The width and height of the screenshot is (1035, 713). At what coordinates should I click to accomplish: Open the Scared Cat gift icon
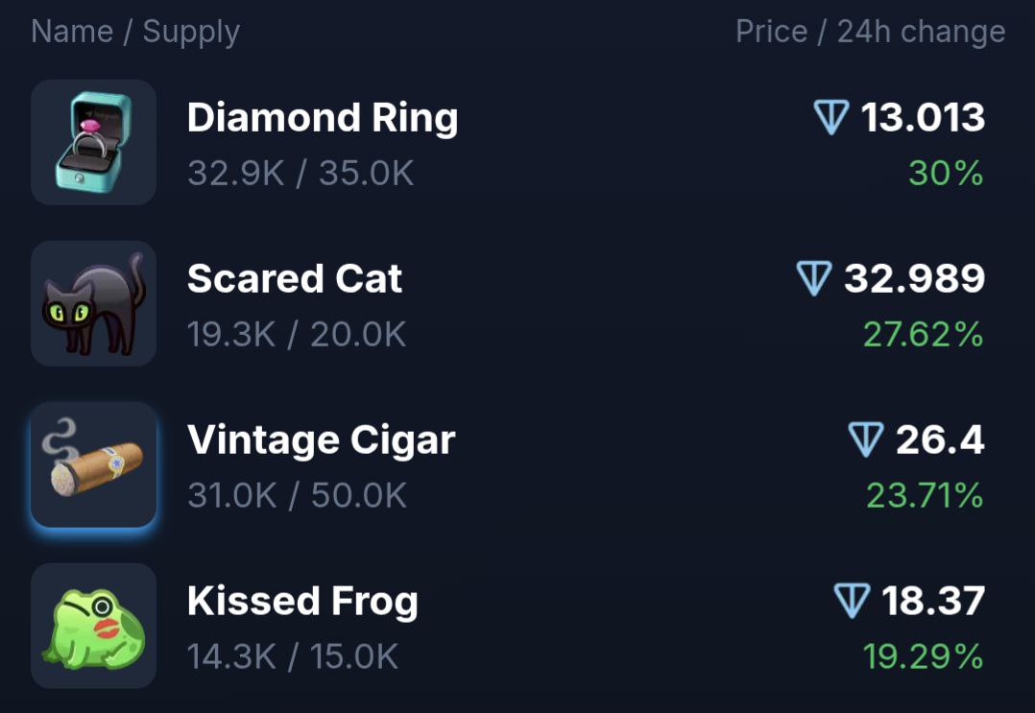94,303
